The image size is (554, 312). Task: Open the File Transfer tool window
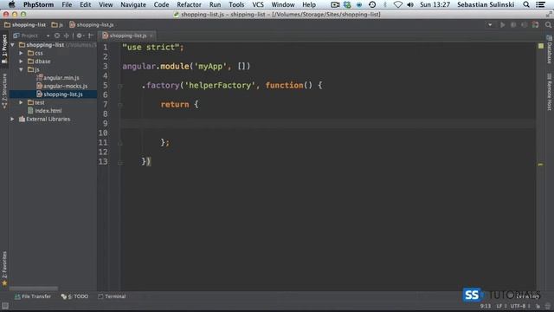33,296
